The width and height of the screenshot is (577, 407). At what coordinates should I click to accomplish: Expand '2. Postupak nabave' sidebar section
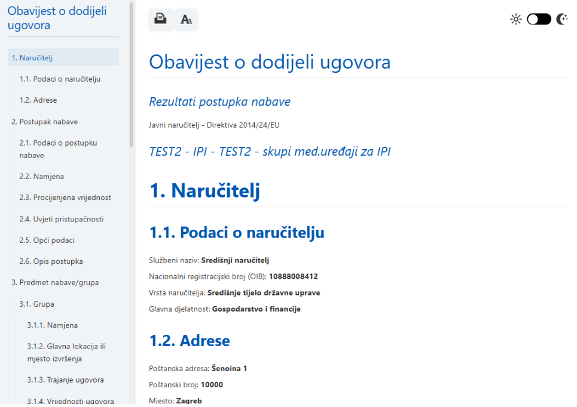tap(45, 122)
